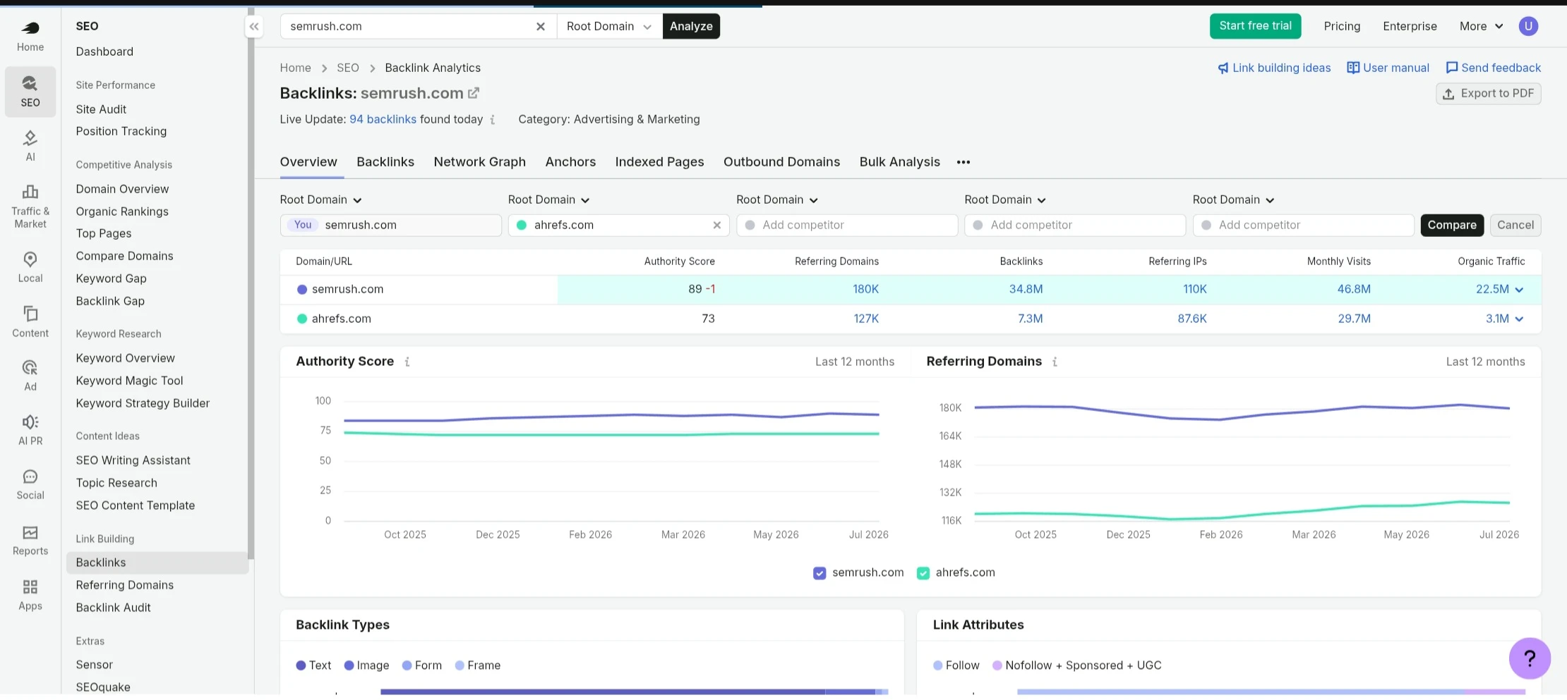1567x700 pixels.
Task: Expand semrush.com Organic Traffic 22.5M chevron
Action: click(1519, 290)
